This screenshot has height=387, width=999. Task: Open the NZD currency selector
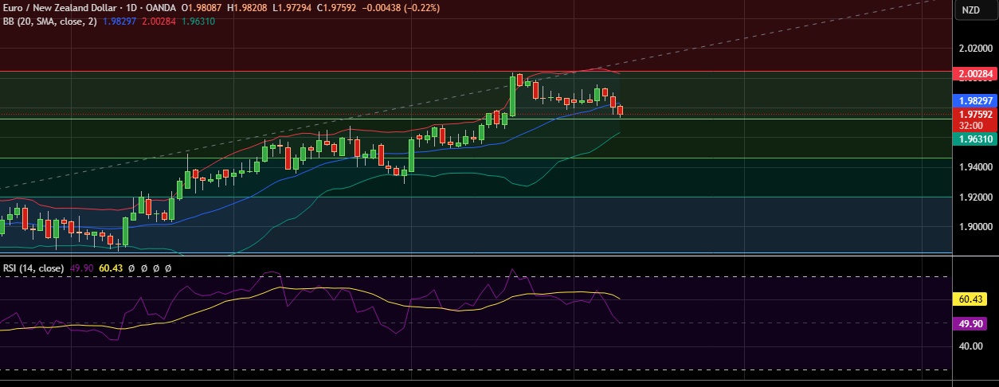(x=970, y=10)
